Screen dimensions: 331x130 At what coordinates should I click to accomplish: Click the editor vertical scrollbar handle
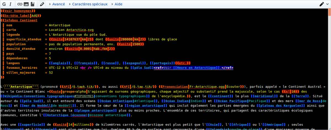click(x=329, y=13)
